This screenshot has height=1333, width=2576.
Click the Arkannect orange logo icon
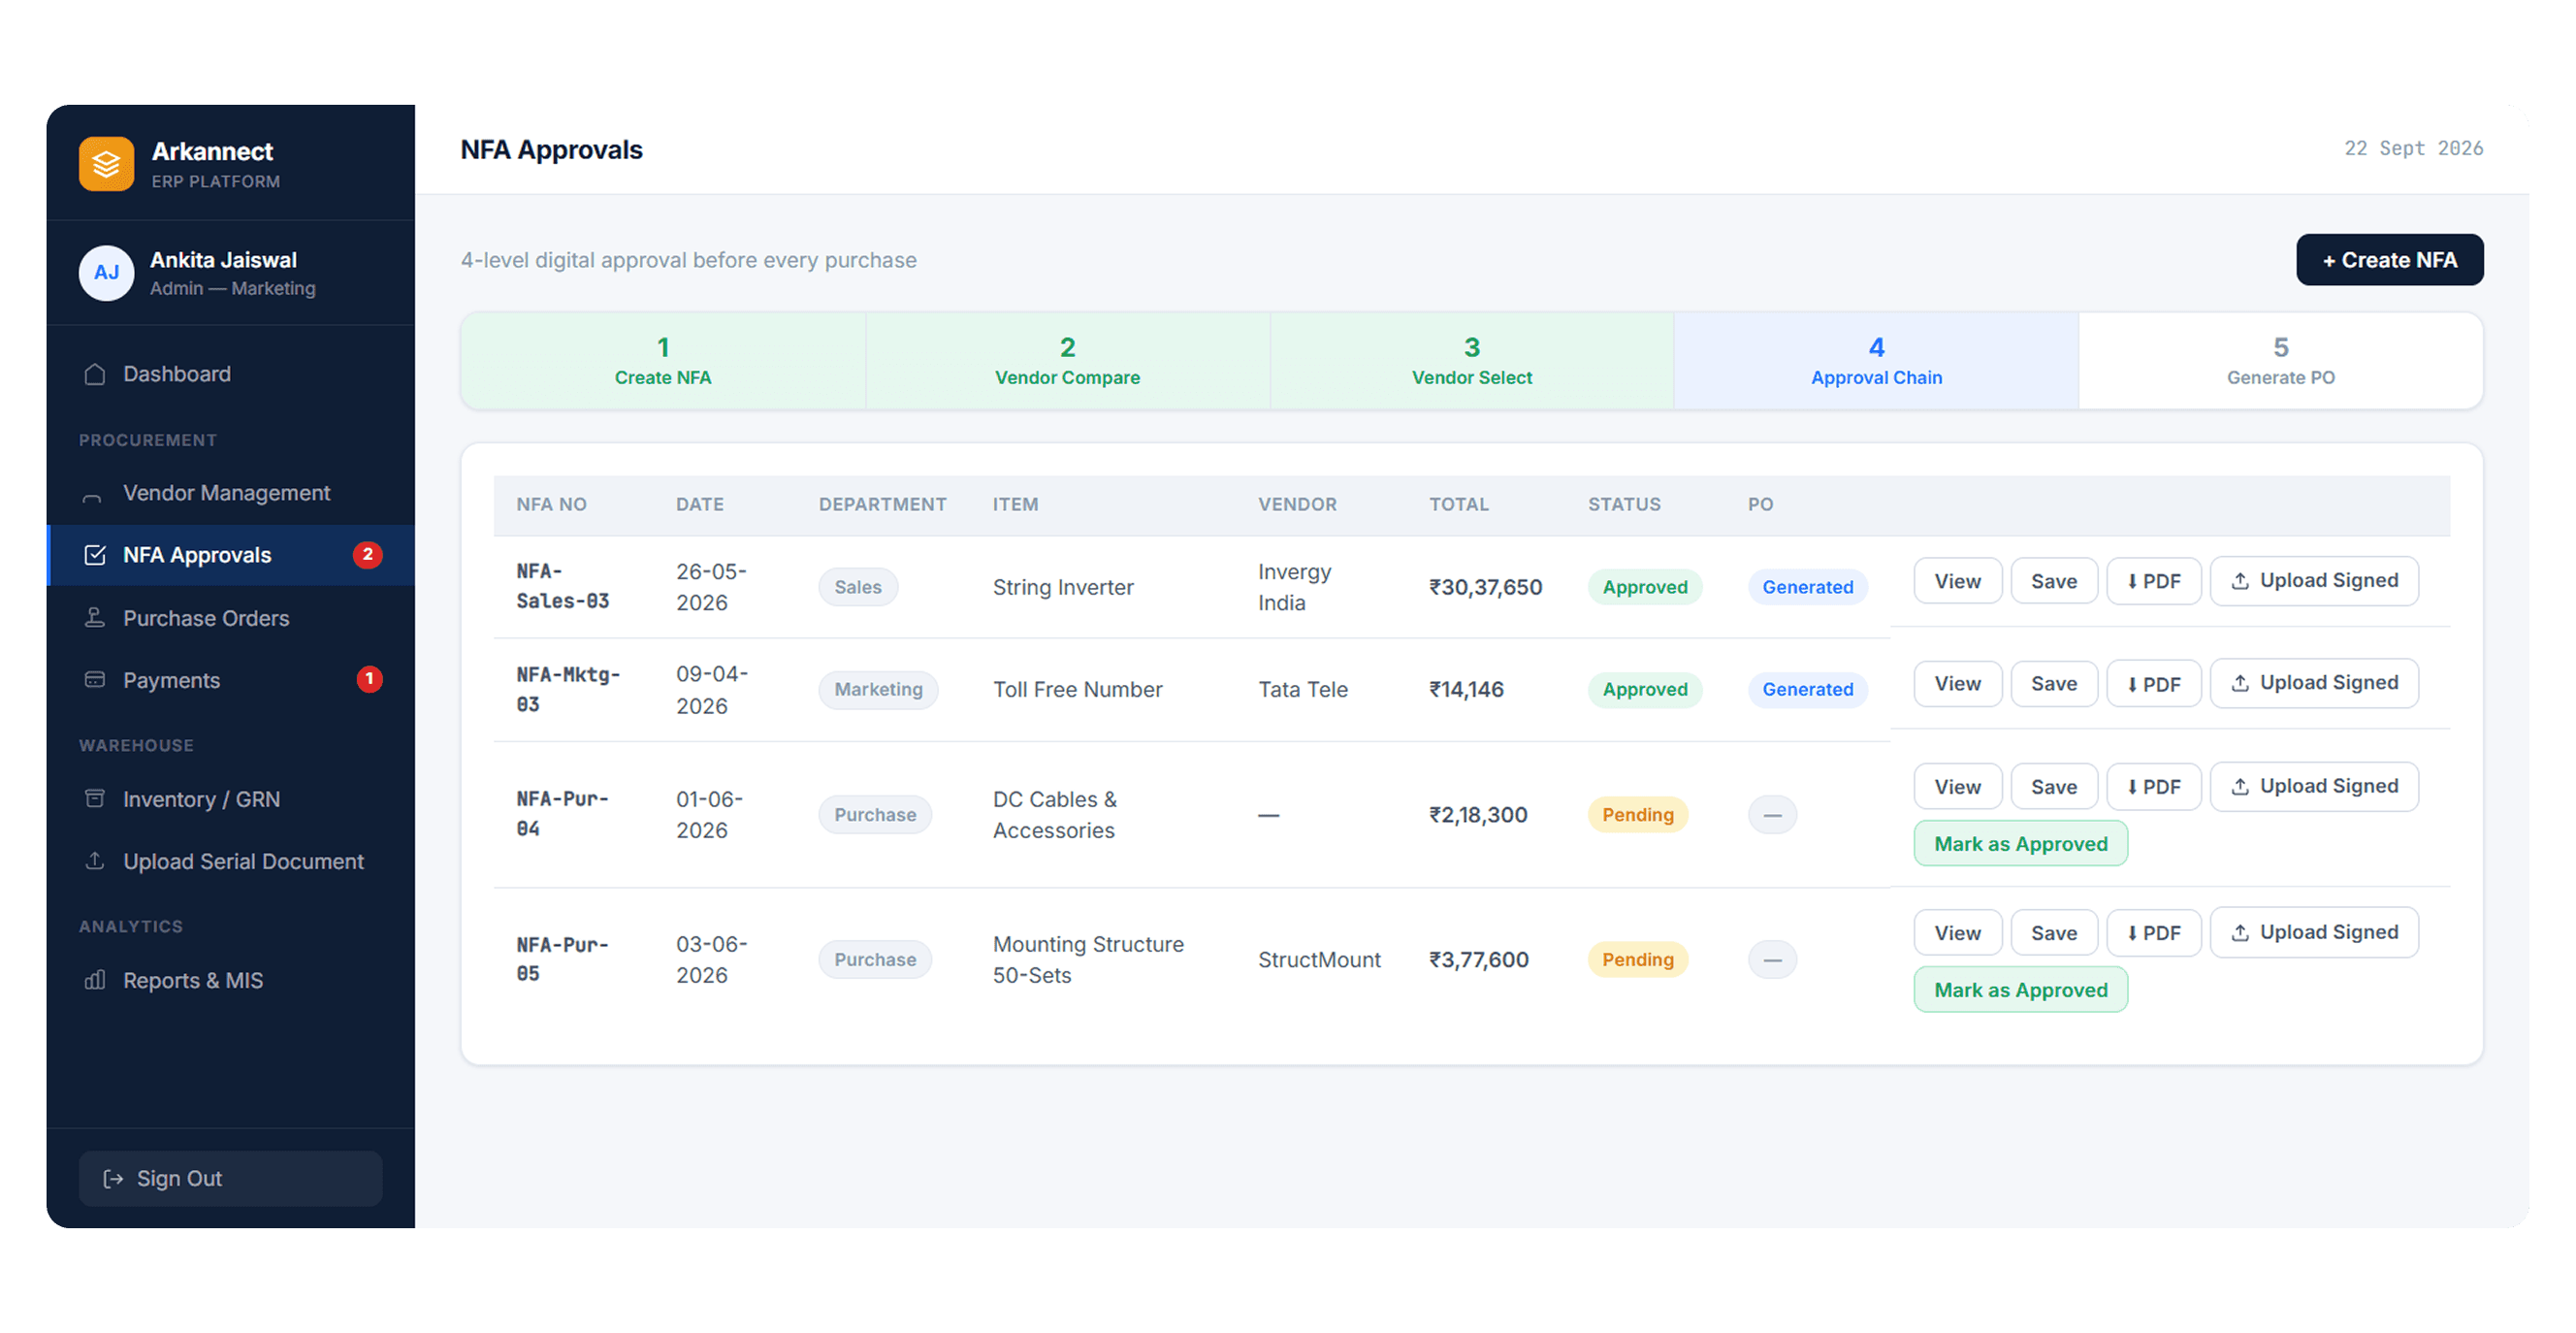coord(106,164)
